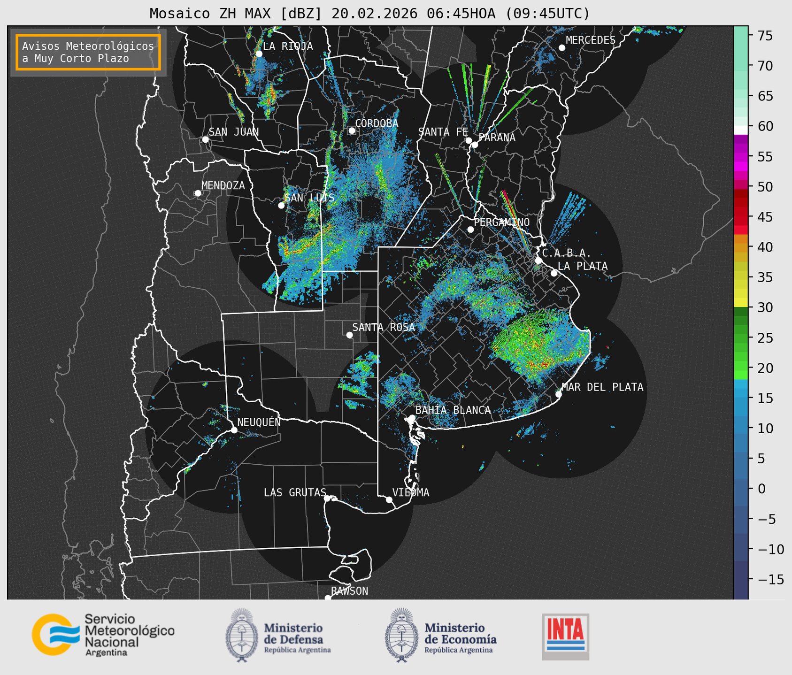This screenshot has width=792, height=675.
Task: Click the magenta 55 dBZ color band
Action: click(740, 157)
